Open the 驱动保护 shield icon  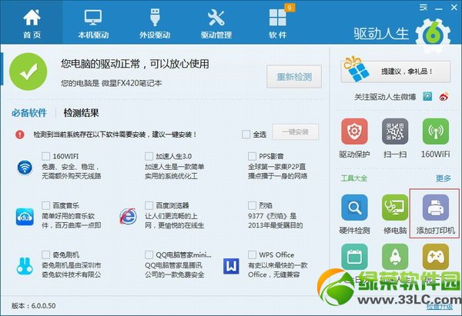pos(354,134)
